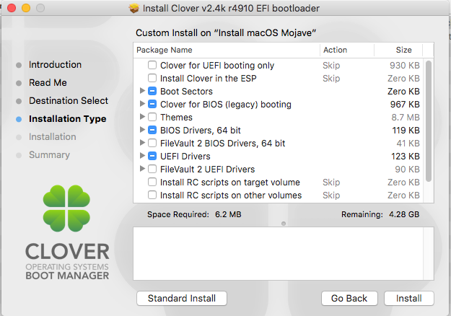The image size is (451, 316).
Task: Expand BIOS Drivers, 64 bit group
Action: point(142,129)
